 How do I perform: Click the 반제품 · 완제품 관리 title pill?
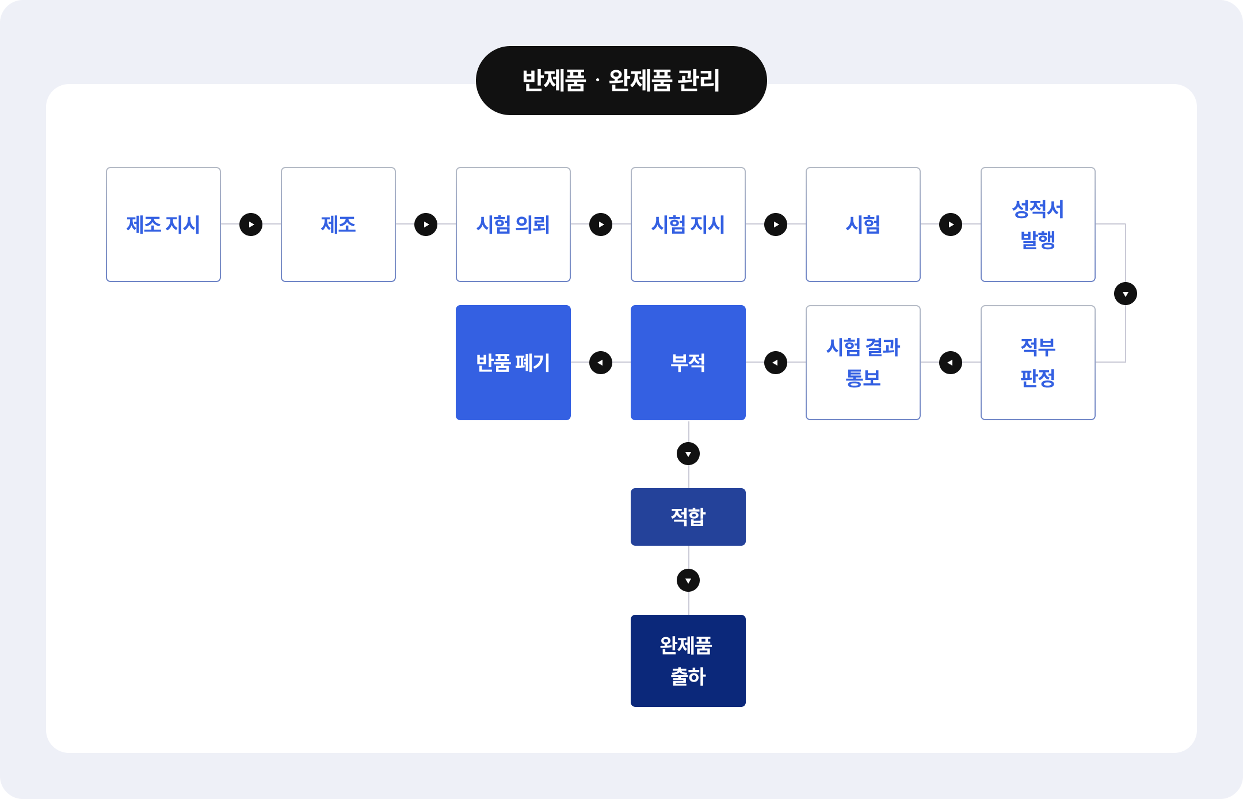[x=621, y=81]
